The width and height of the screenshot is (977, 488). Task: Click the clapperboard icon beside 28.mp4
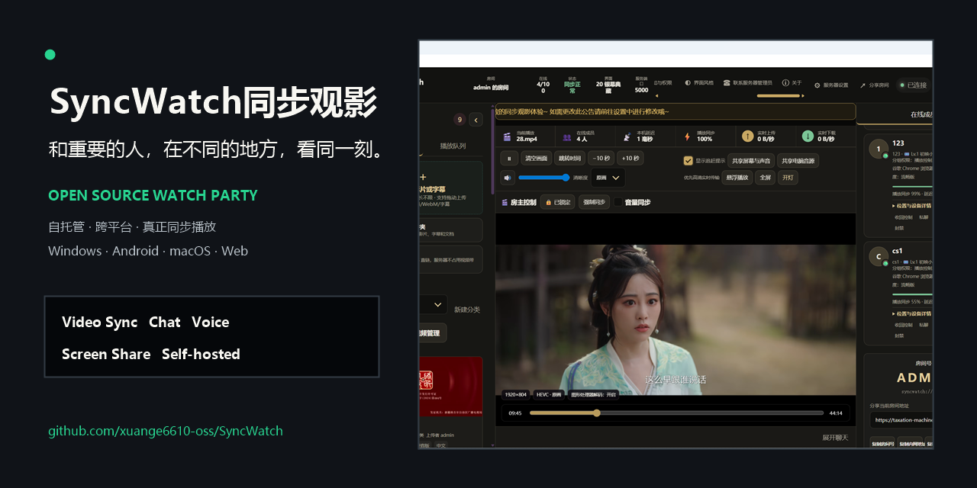coord(507,137)
